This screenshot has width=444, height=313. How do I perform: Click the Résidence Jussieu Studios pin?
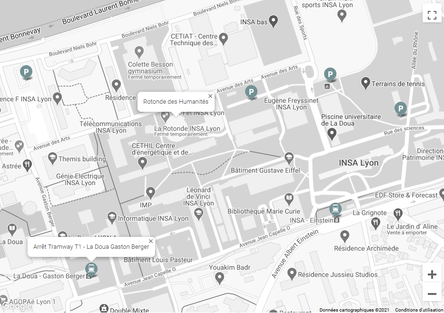click(292, 274)
